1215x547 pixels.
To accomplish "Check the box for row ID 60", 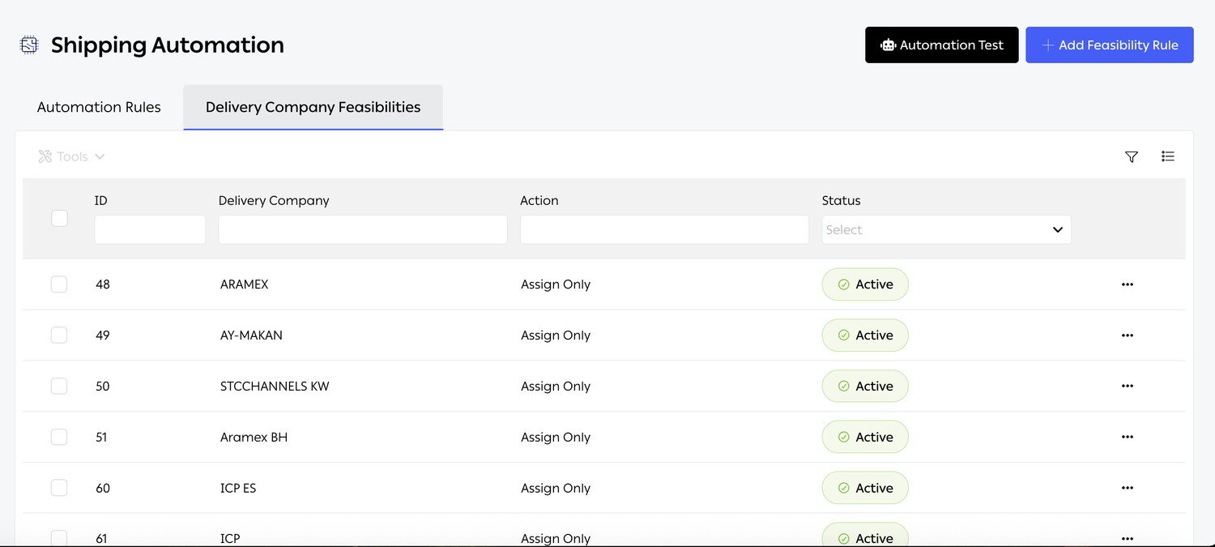I will (59, 488).
